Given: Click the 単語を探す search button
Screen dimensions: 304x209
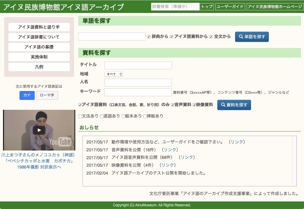Looking at the screenshot, I should point(252,37).
